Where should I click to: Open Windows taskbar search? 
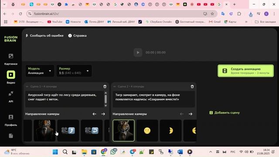[x=65, y=152]
